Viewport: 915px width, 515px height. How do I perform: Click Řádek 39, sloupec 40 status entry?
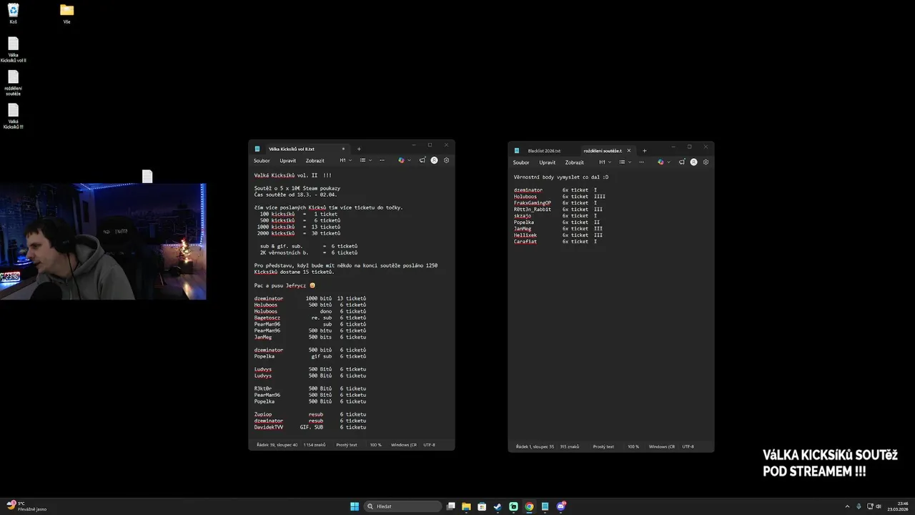pos(277,445)
